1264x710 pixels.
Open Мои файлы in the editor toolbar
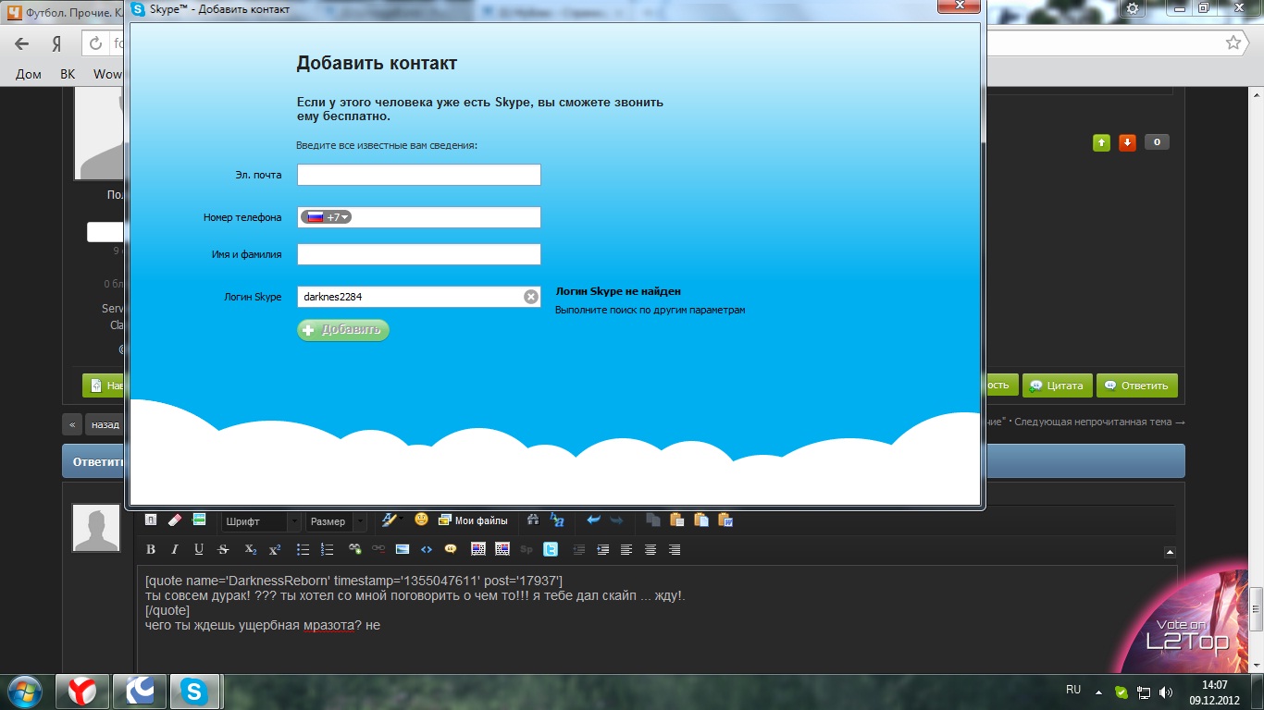(473, 520)
